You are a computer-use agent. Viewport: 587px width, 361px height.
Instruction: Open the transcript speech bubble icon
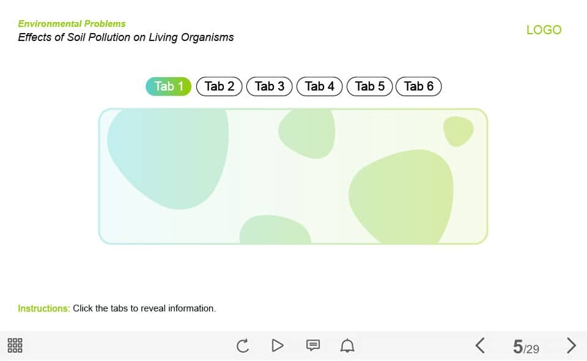(x=312, y=346)
